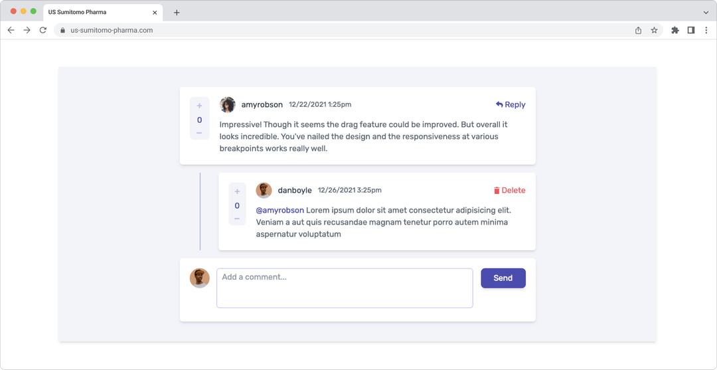Open the browser extensions puzzle icon

pos(675,30)
